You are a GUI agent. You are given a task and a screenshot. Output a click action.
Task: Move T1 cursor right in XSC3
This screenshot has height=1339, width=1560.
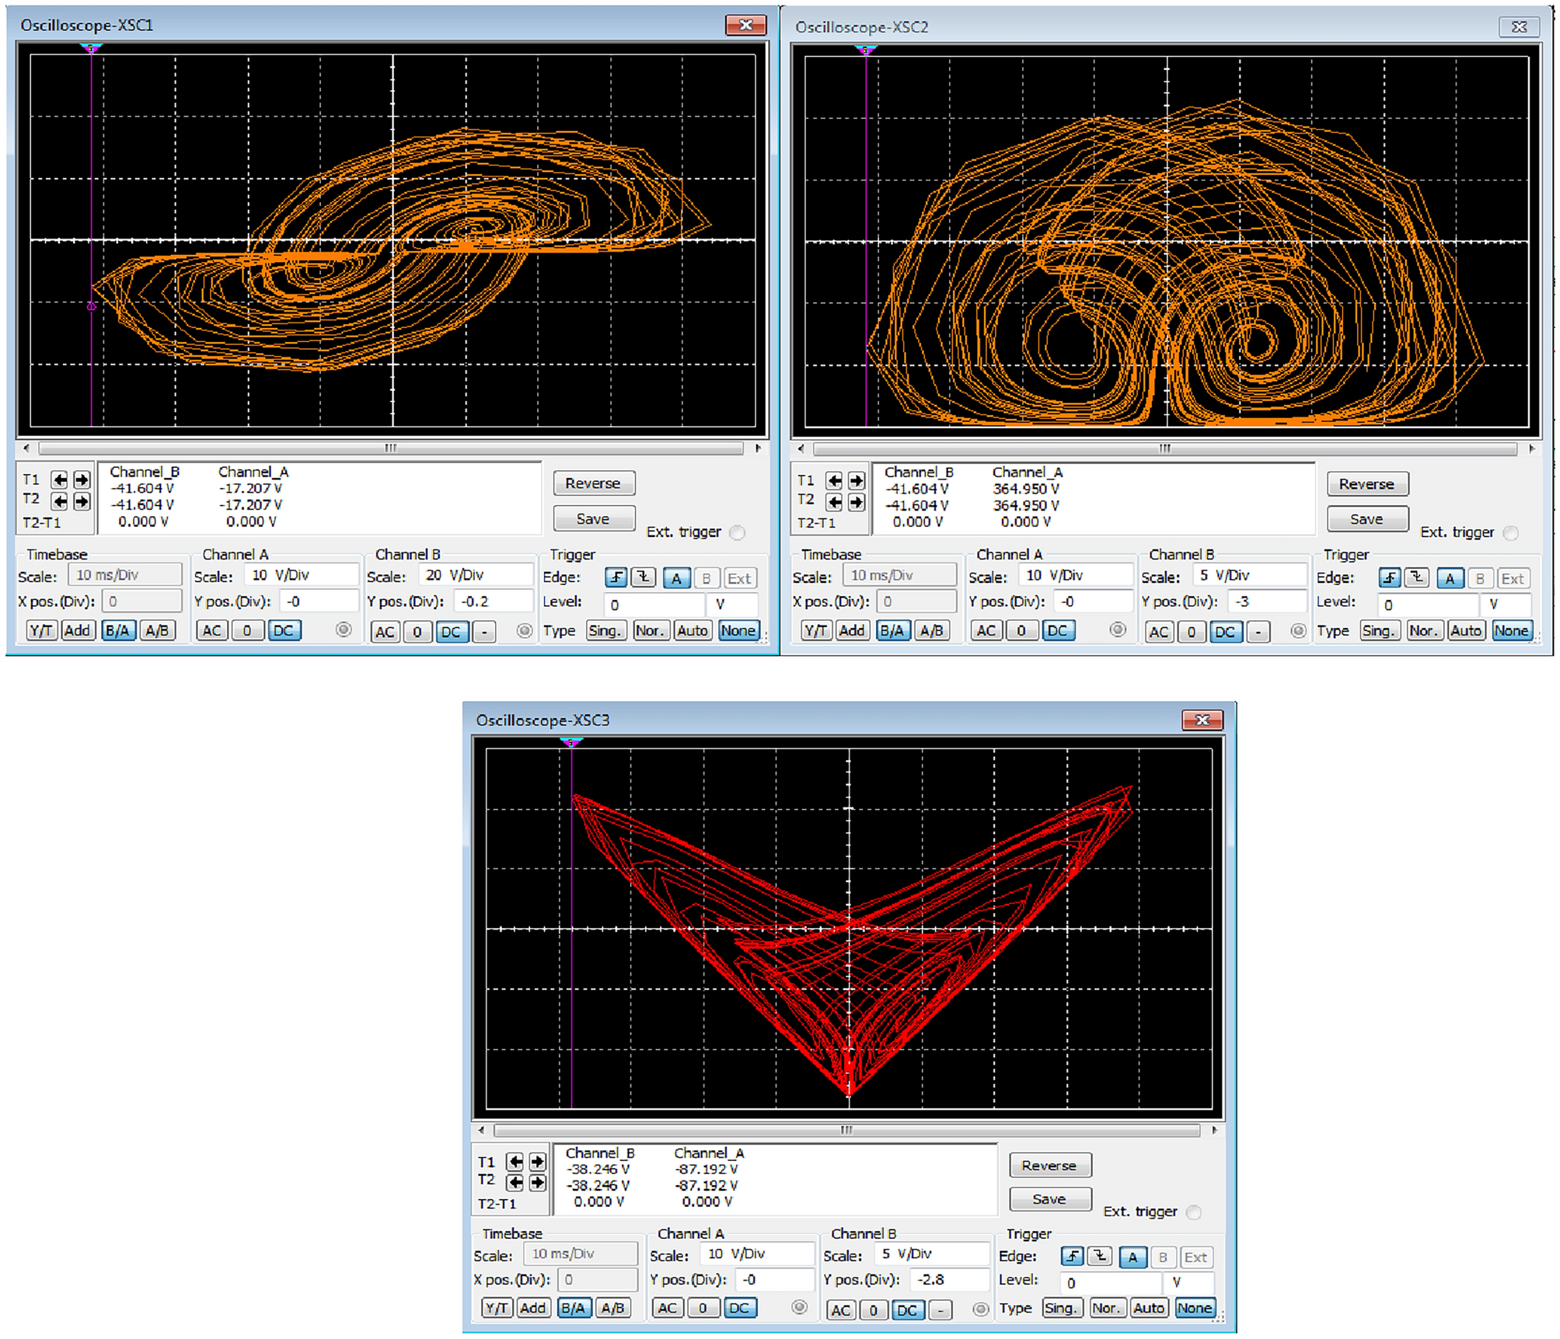pyautogui.click(x=537, y=1161)
